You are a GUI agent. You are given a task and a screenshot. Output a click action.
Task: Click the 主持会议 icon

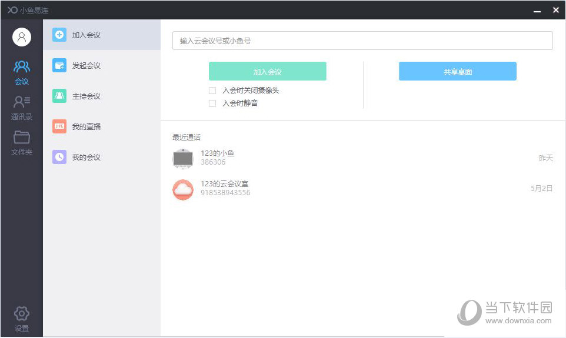(x=59, y=96)
